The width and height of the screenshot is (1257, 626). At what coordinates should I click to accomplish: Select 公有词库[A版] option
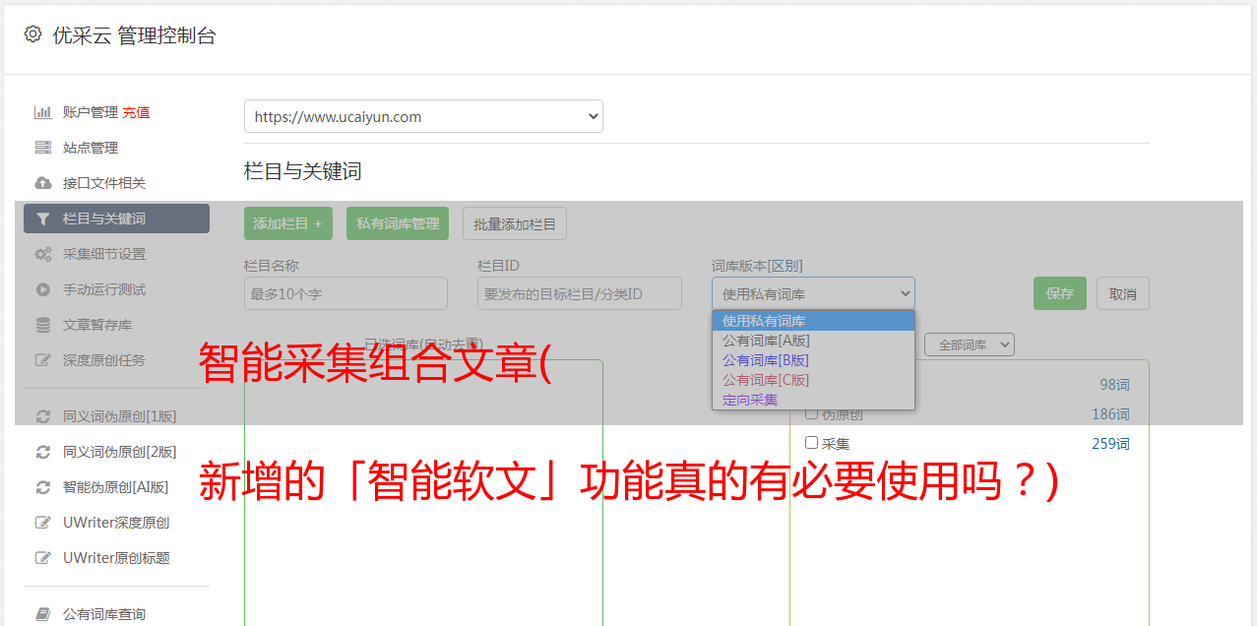point(813,341)
